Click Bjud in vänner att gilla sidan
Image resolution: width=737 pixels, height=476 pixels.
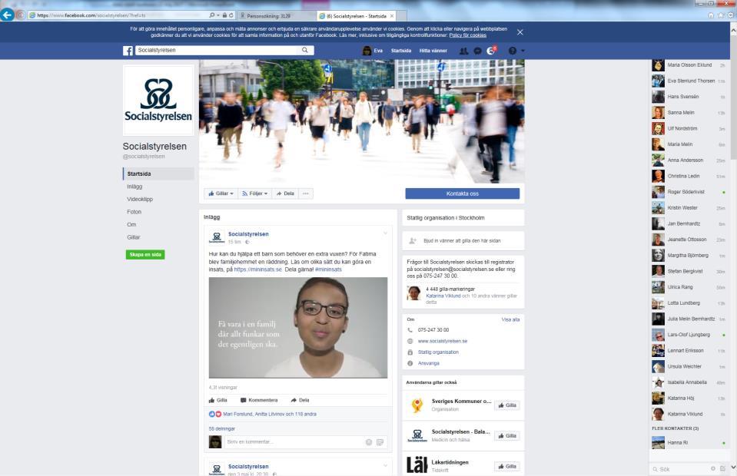pyautogui.click(x=462, y=241)
